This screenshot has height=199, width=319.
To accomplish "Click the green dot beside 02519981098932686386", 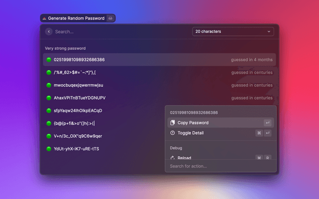I will (49, 60).
